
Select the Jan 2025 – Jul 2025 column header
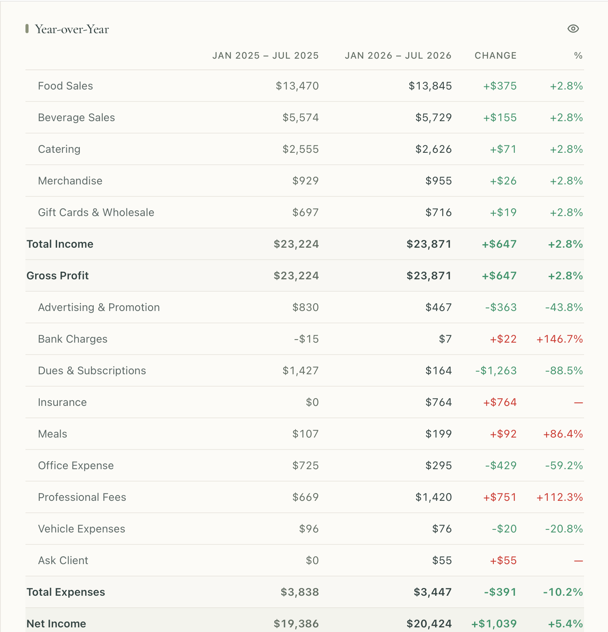point(265,56)
